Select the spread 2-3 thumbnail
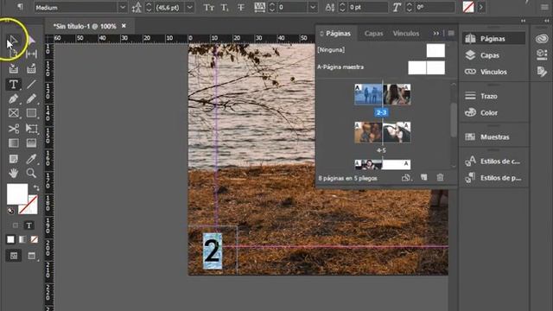This screenshot has height=311, width=553. click(382, 94)
